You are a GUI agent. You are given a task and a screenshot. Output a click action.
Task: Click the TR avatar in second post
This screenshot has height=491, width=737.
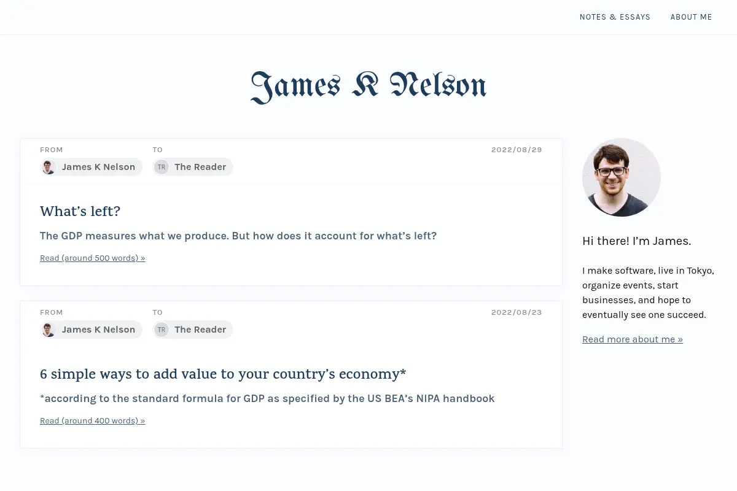coord(162,330)
